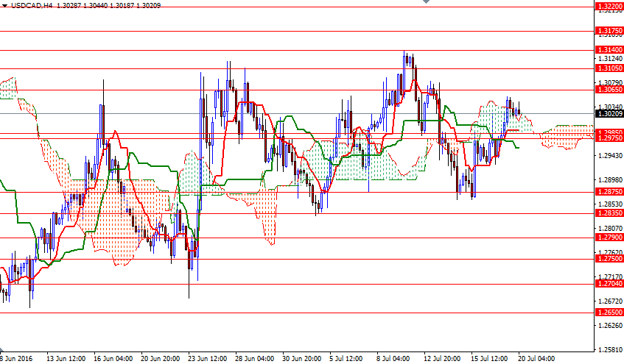Screen dimensions: 624x364
Task: Click the USDCAD,H4 chart title text
Action: tap(32, 6)
